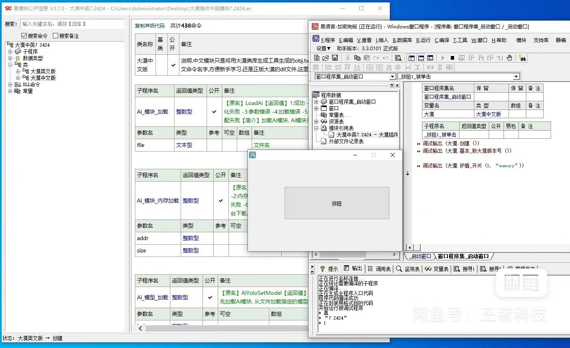Expand the 子程序 tree node
570x348 pixels.
pos(10,51)
